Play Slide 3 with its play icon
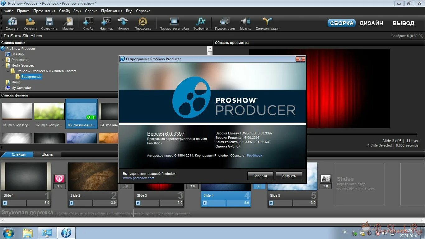 pyautogui.click(x=138, y=203)
